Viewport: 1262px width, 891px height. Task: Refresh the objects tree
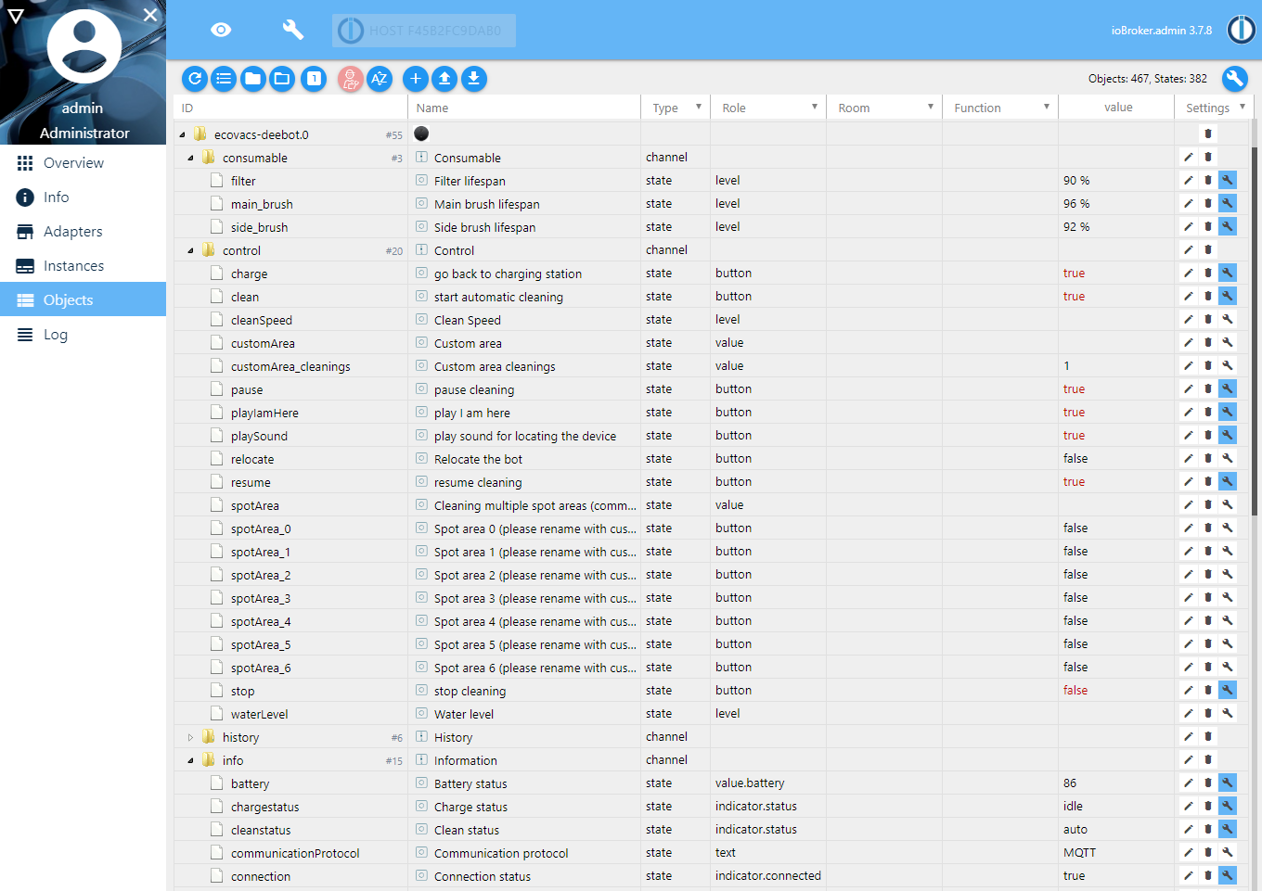tap(195, 79)
